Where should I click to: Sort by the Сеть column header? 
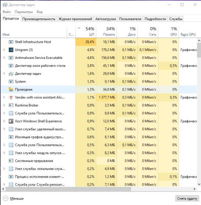click(x=148, y=32)
